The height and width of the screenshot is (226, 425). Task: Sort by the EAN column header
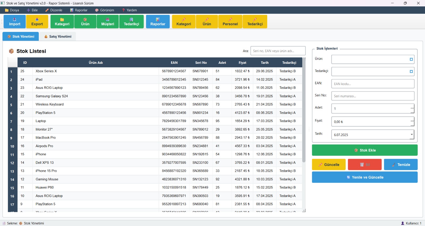tap(174, 63)
